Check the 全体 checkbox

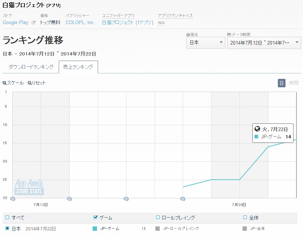pos(245,217)
